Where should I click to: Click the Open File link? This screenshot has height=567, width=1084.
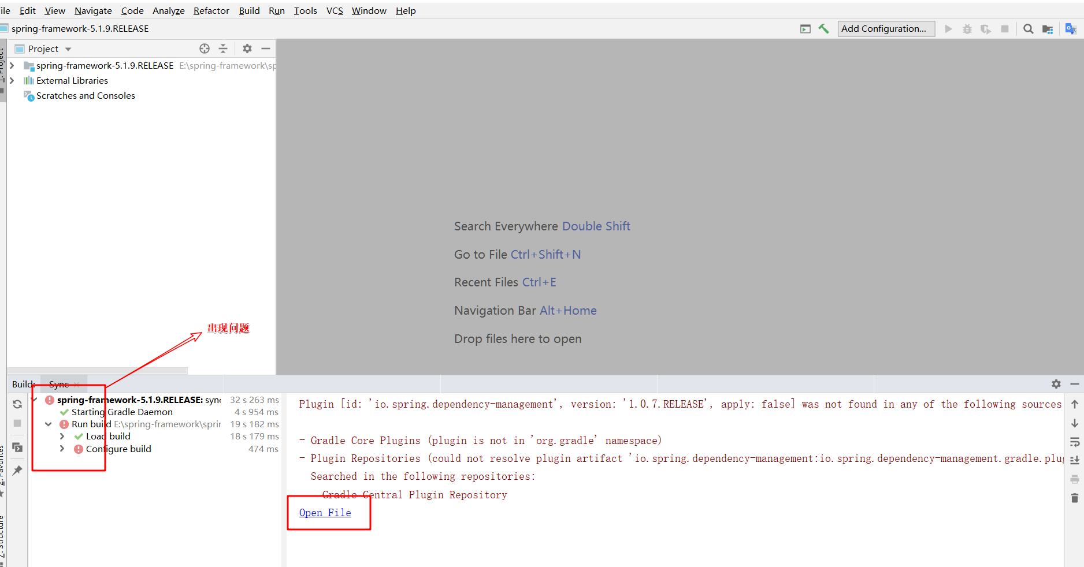[325, 513]
